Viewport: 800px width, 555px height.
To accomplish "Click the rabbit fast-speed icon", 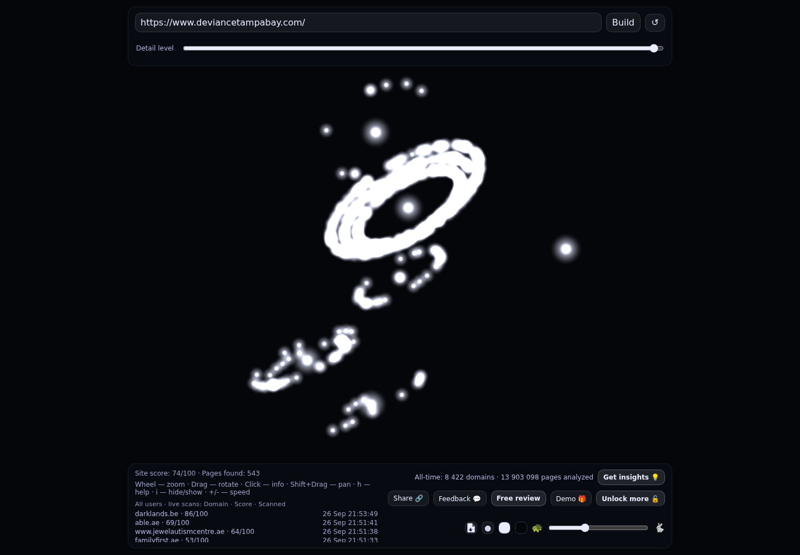I will click(x=659, y=528).
